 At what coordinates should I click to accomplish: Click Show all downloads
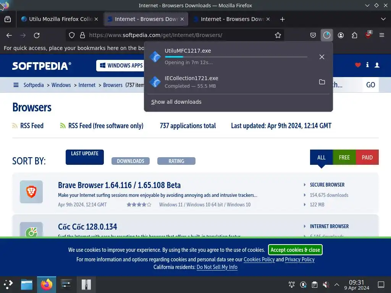[176, 102]
